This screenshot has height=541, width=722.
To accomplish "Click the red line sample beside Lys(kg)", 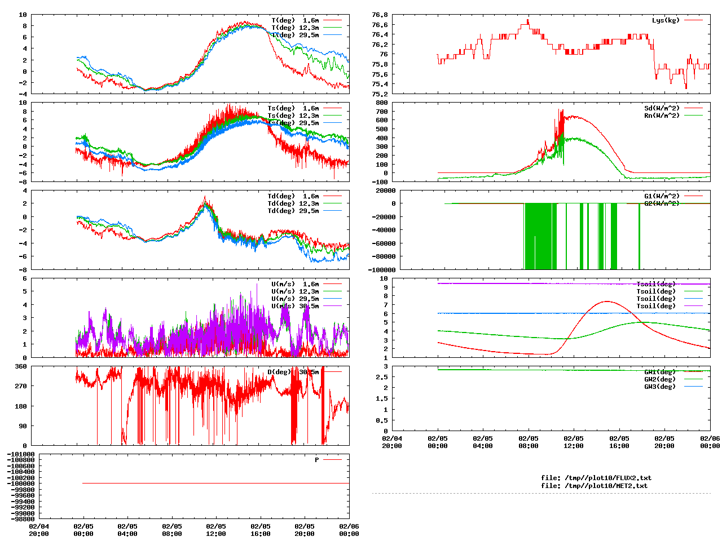I will (694, 20).
